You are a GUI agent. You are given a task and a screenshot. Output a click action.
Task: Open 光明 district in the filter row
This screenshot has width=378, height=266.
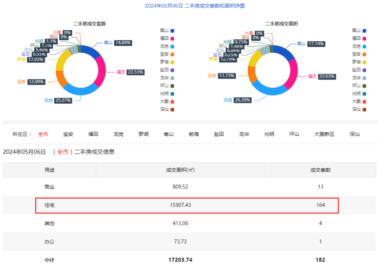coord(269,134)
